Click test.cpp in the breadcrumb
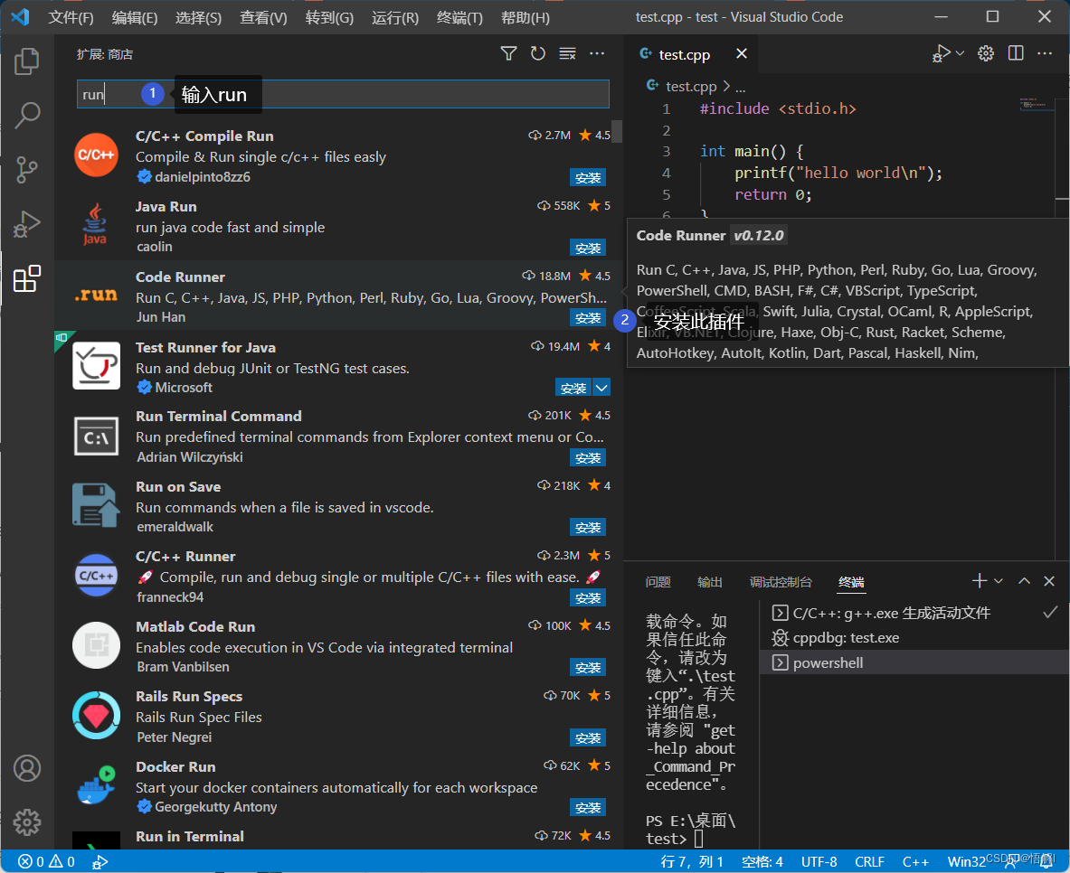The height and width of the screenshot is (873, 1070). pyautogui.click(x=691, y=87)
